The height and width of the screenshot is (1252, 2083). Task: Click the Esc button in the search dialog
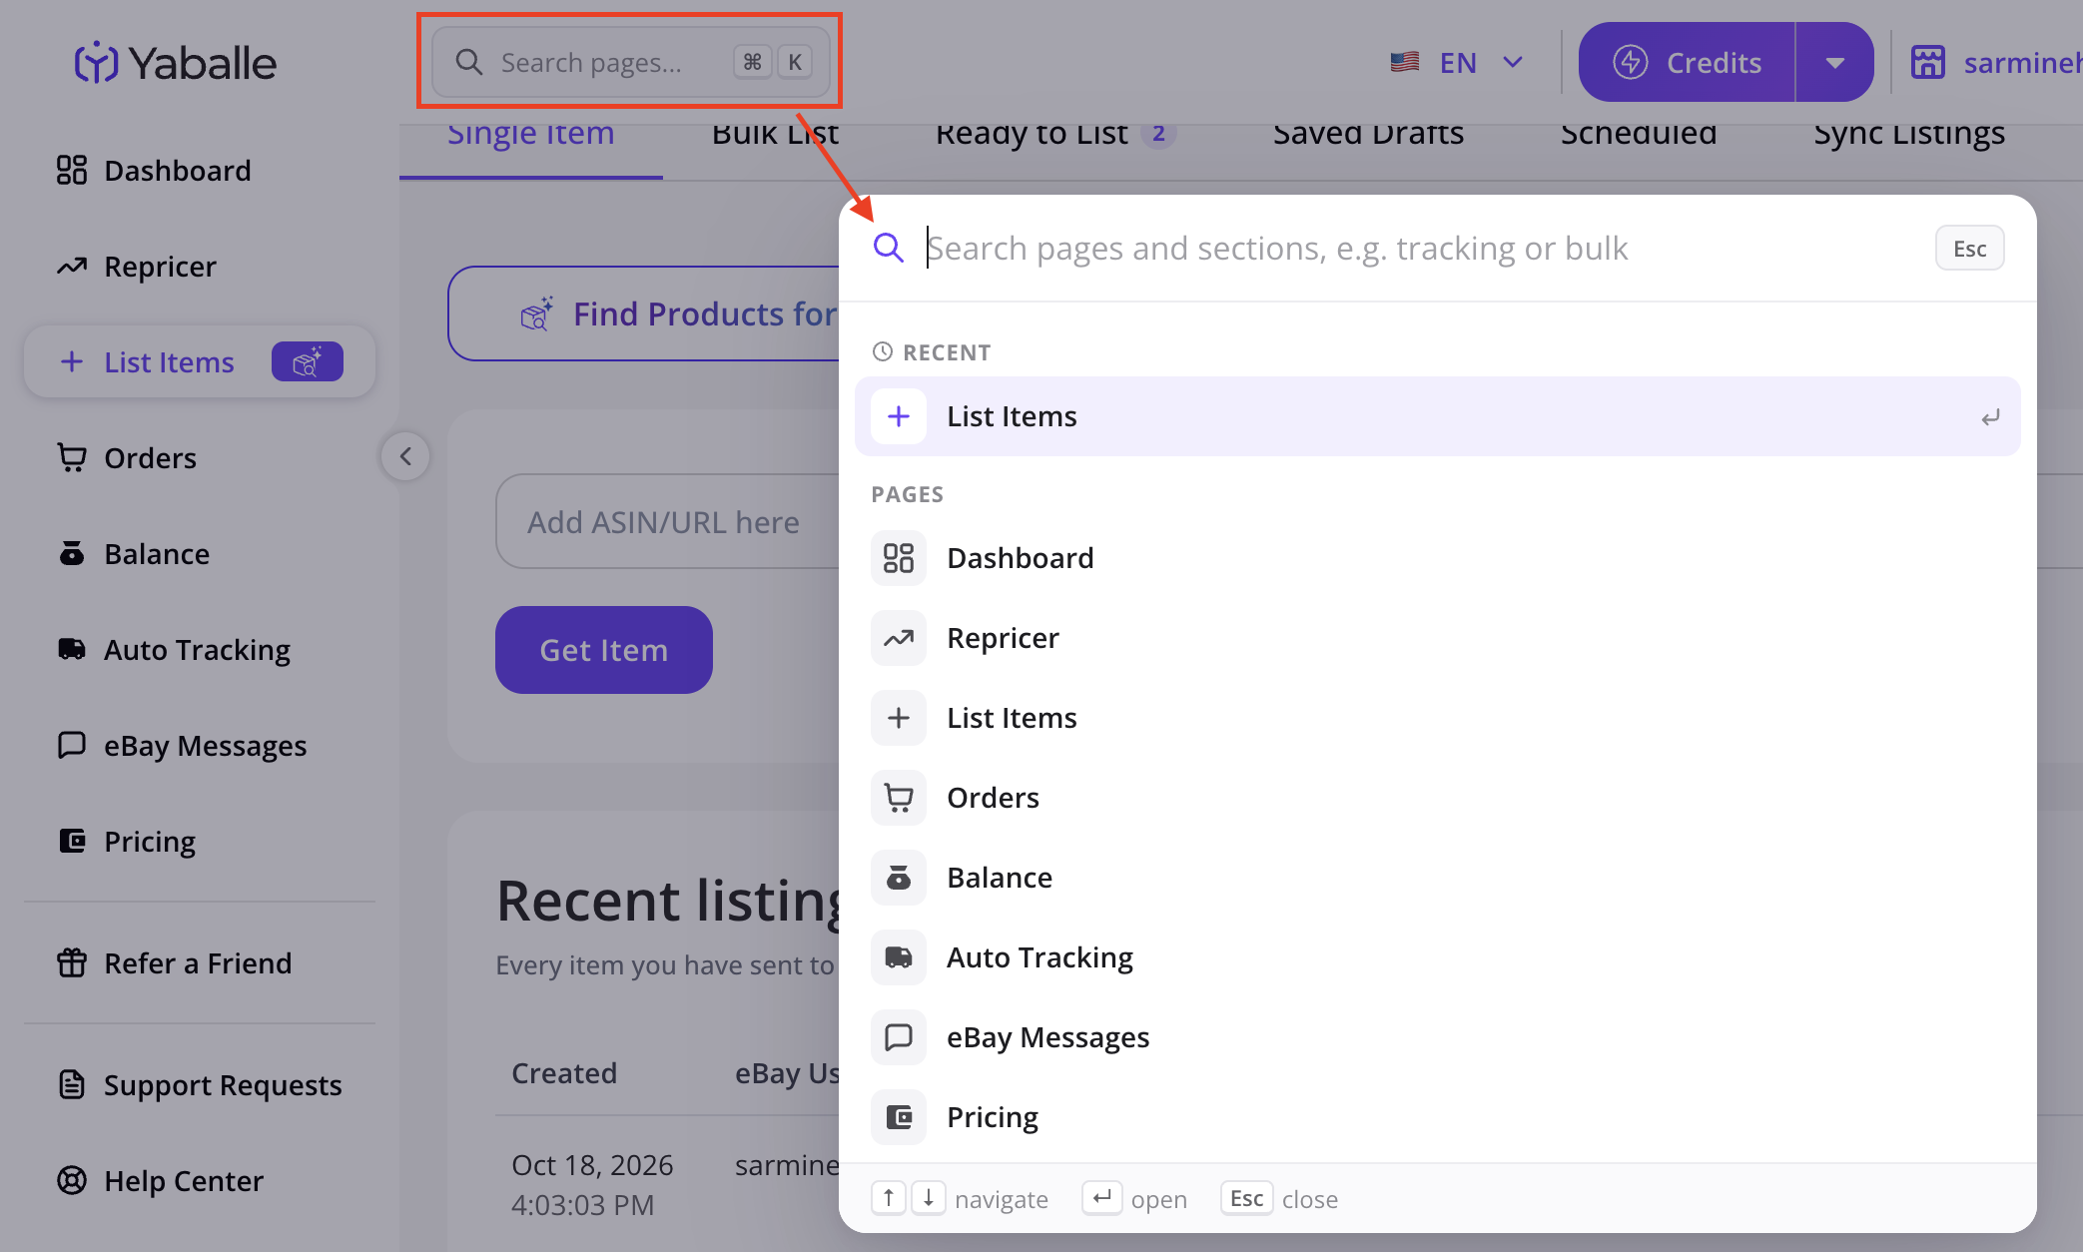tap(1969, 248)
